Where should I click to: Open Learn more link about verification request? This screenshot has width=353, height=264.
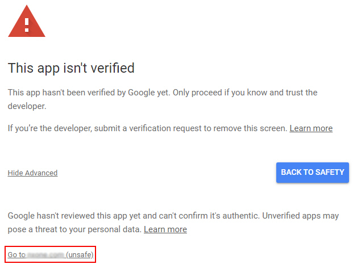311,128
